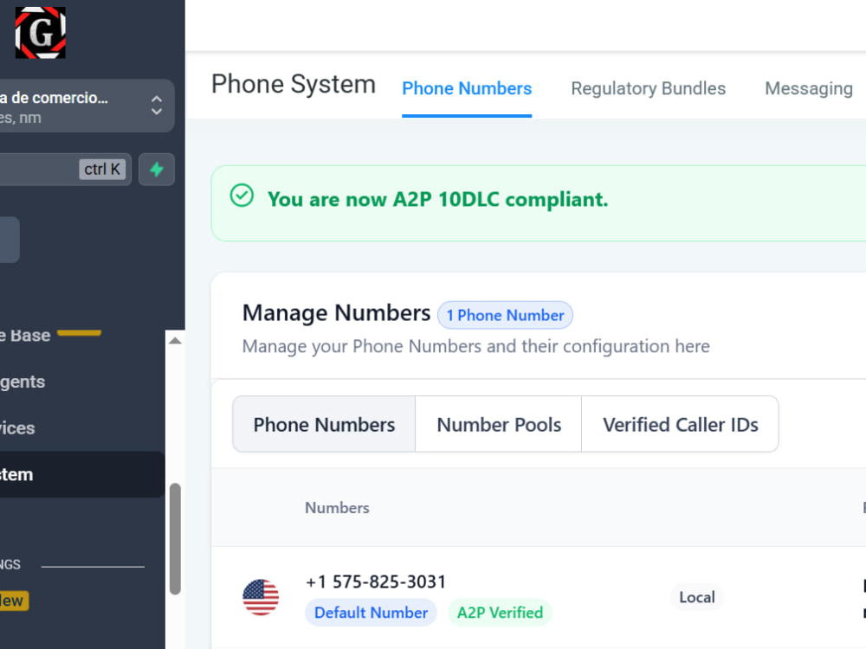Click the Local type label
Screen dimensions: 866x649
click(x=697, y=597)
